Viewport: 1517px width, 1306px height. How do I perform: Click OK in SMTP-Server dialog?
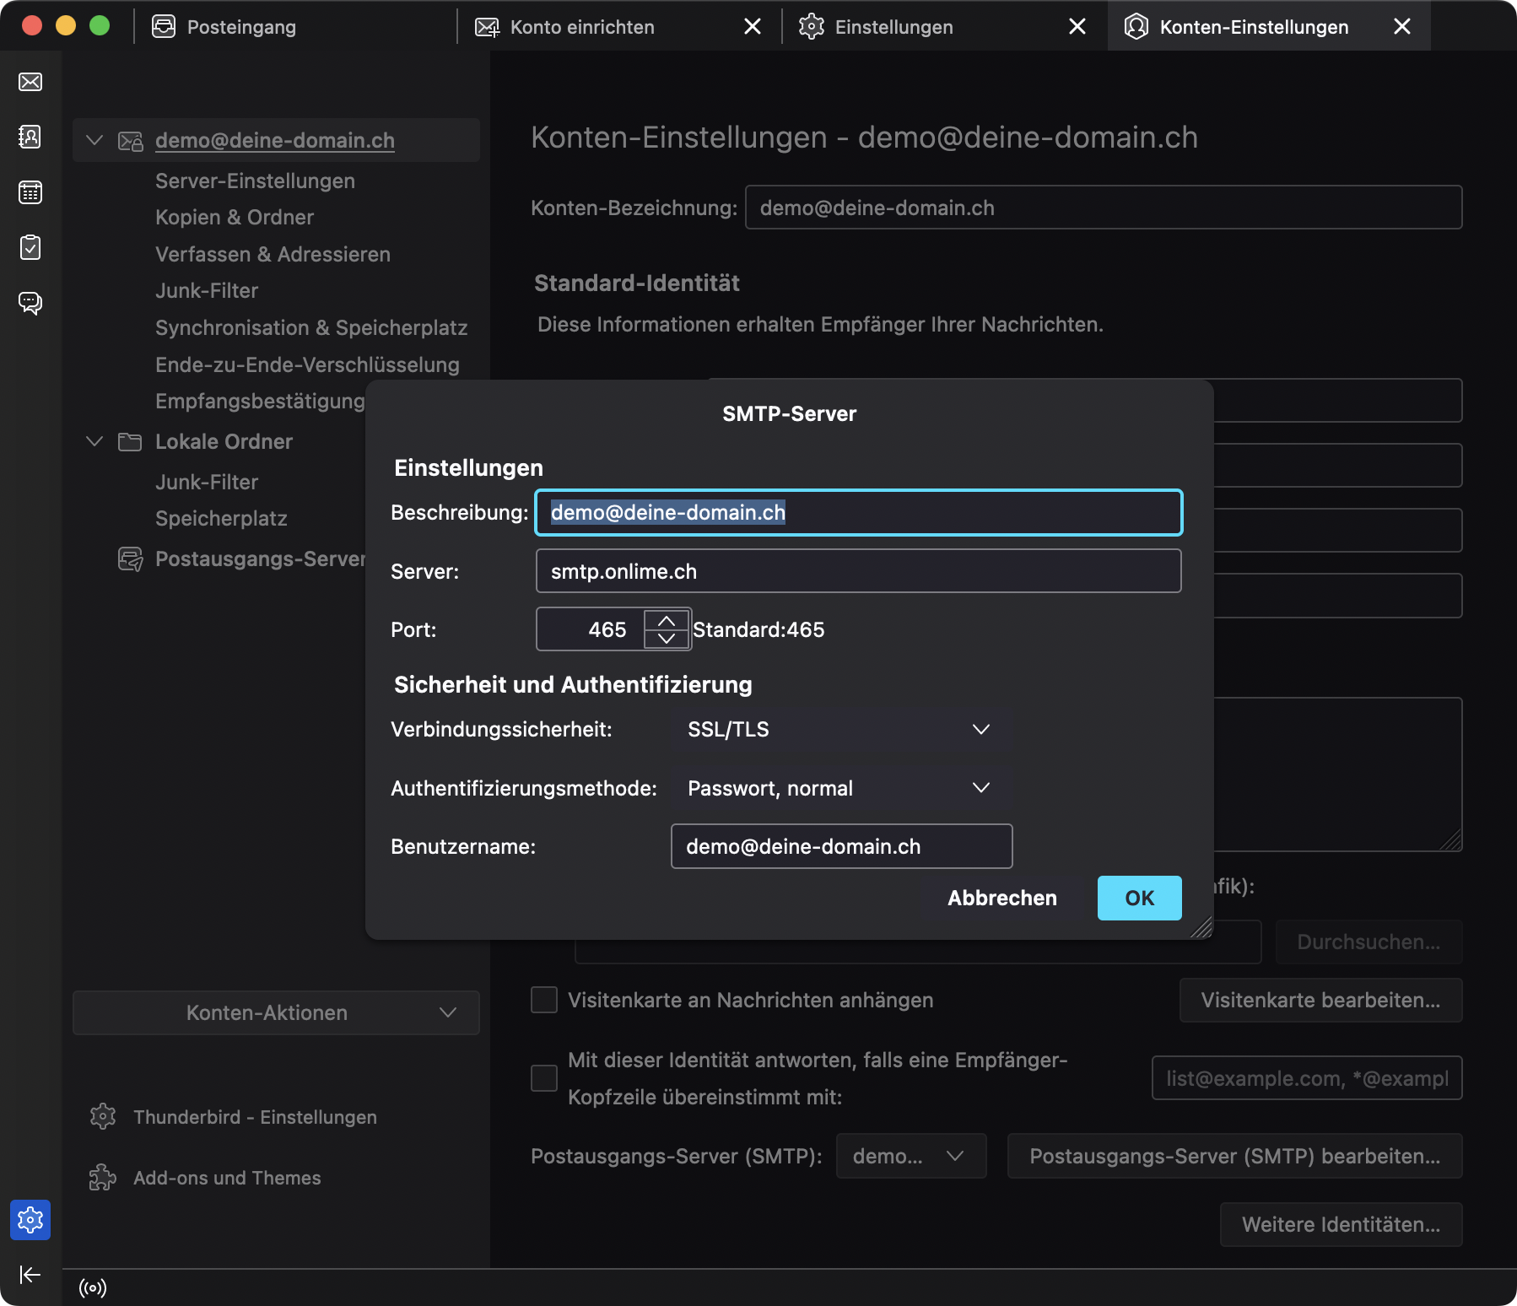[x=1139, y=898]
